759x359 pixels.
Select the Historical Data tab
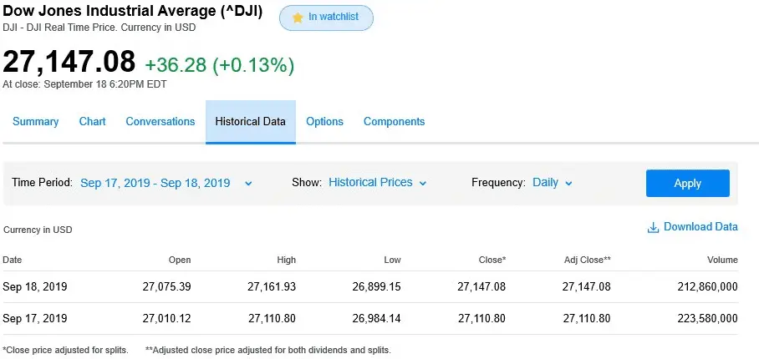[250, 122]
